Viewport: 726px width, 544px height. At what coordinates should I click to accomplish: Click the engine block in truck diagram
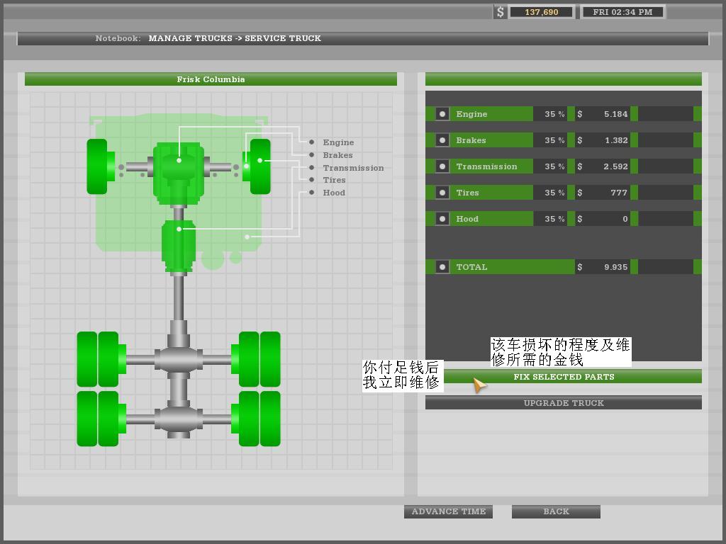point(179,170)
